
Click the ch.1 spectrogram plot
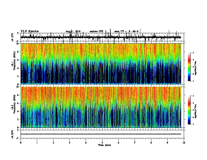pos(101,64)
